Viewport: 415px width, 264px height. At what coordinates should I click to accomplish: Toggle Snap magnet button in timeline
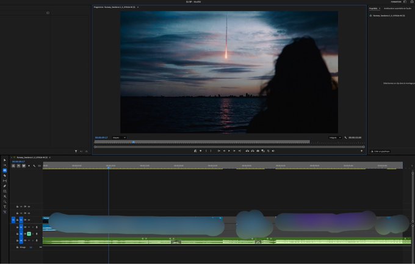coord(18,166)
